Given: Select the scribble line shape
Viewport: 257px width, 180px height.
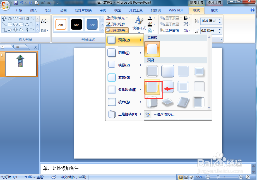Looking at the screenshot, I should pos(27,30).
